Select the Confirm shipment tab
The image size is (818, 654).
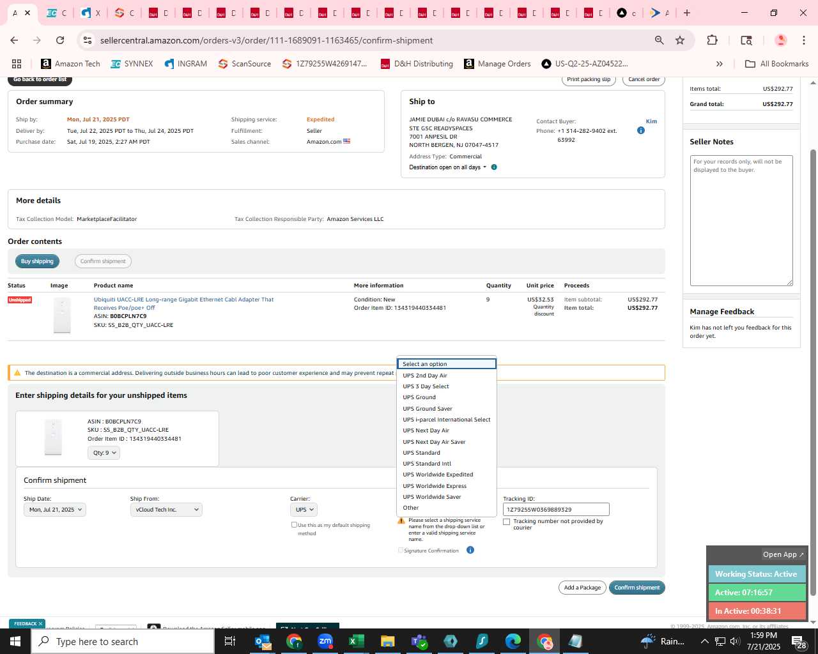tap(103, 261)
